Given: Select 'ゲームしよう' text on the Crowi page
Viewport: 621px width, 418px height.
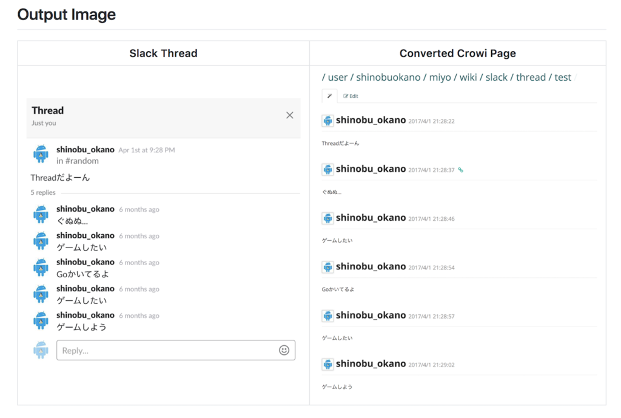Looking at the screenshot, I should (x=337, y=387).
